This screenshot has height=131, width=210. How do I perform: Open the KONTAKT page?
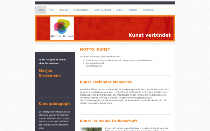(133, 10)
